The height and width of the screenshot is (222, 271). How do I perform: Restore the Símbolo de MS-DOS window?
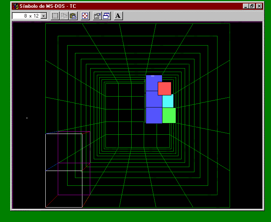point(251,6)
